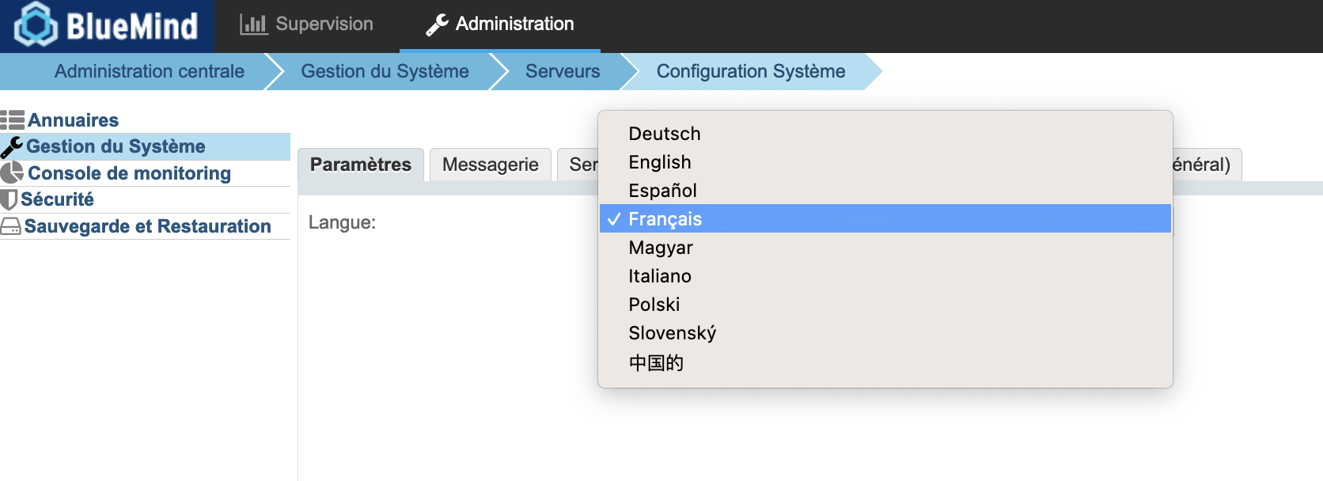Viewport: 1323px width, 481px height.
Task: Navigate to the Serveurs breadcrumb
Action: click(x=562, y=71)
